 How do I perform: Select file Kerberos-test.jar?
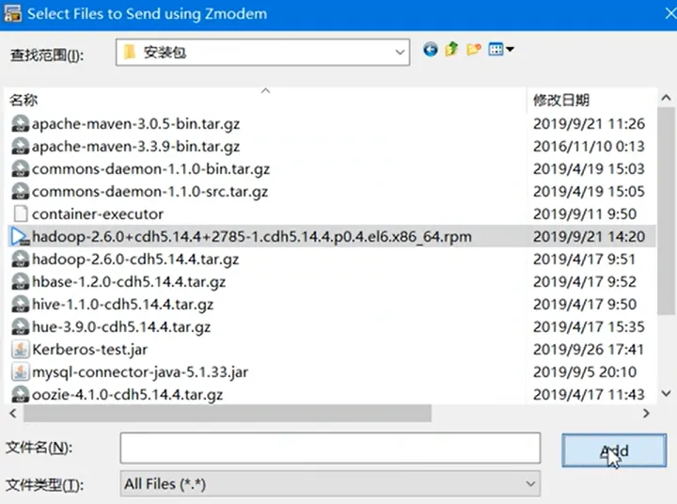click(90, 349)
